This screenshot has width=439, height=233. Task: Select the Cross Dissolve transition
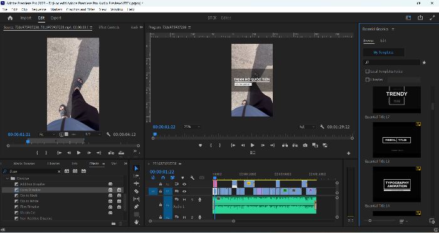pos(31,190)
